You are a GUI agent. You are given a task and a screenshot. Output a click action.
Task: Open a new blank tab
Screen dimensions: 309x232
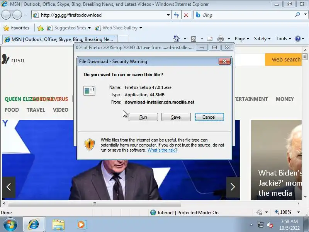[x=123, y=39]
